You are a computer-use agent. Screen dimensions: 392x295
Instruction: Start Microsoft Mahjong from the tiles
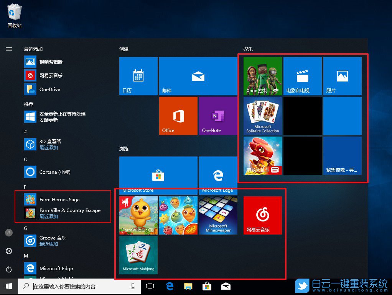tap(138, 256)
